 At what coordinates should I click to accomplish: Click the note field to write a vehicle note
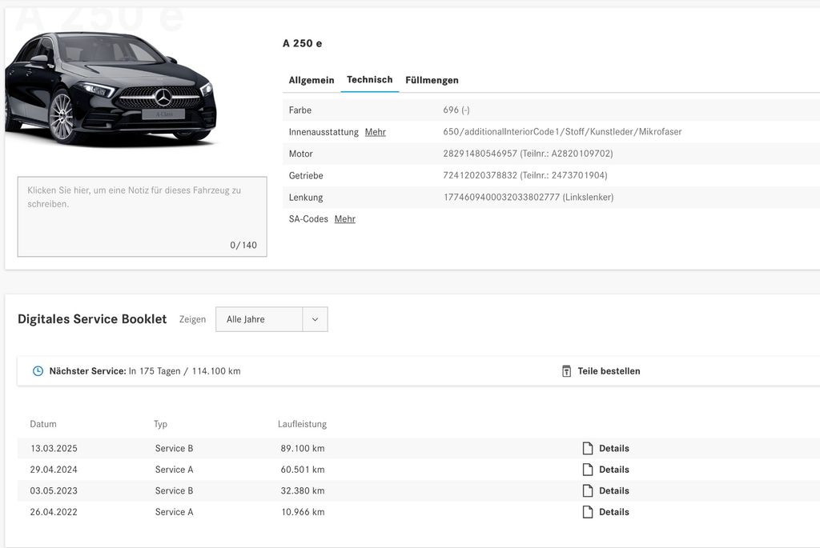(x=142, y=212)
